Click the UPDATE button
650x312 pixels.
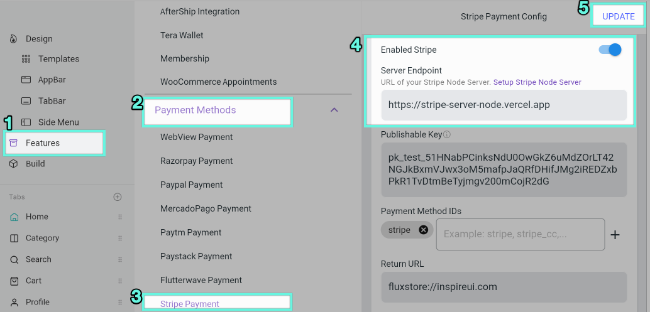619,16
